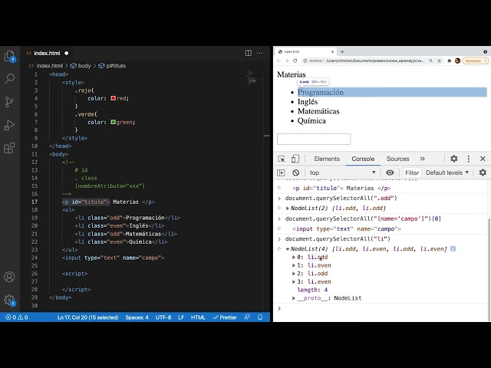
Task: Expand entry 2: li.odd
Action: pos(294,274)
